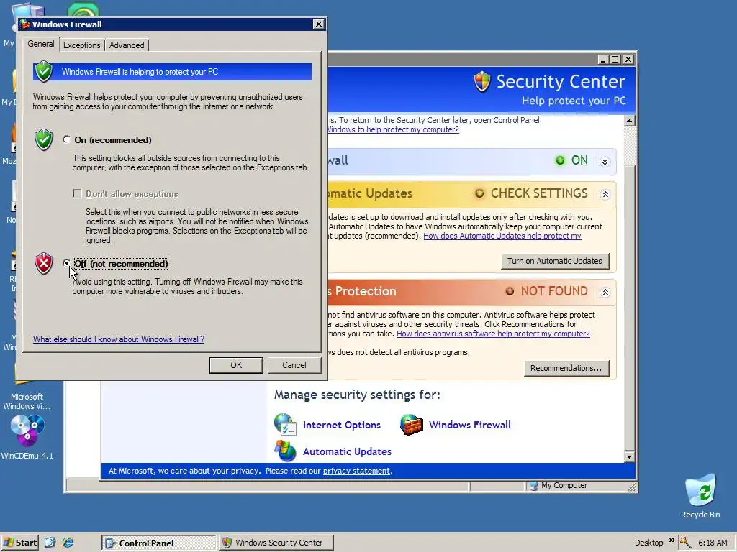The image size is (737, 552).
Task: Click the My Computer status bar icon
Action: click(533, 486)
